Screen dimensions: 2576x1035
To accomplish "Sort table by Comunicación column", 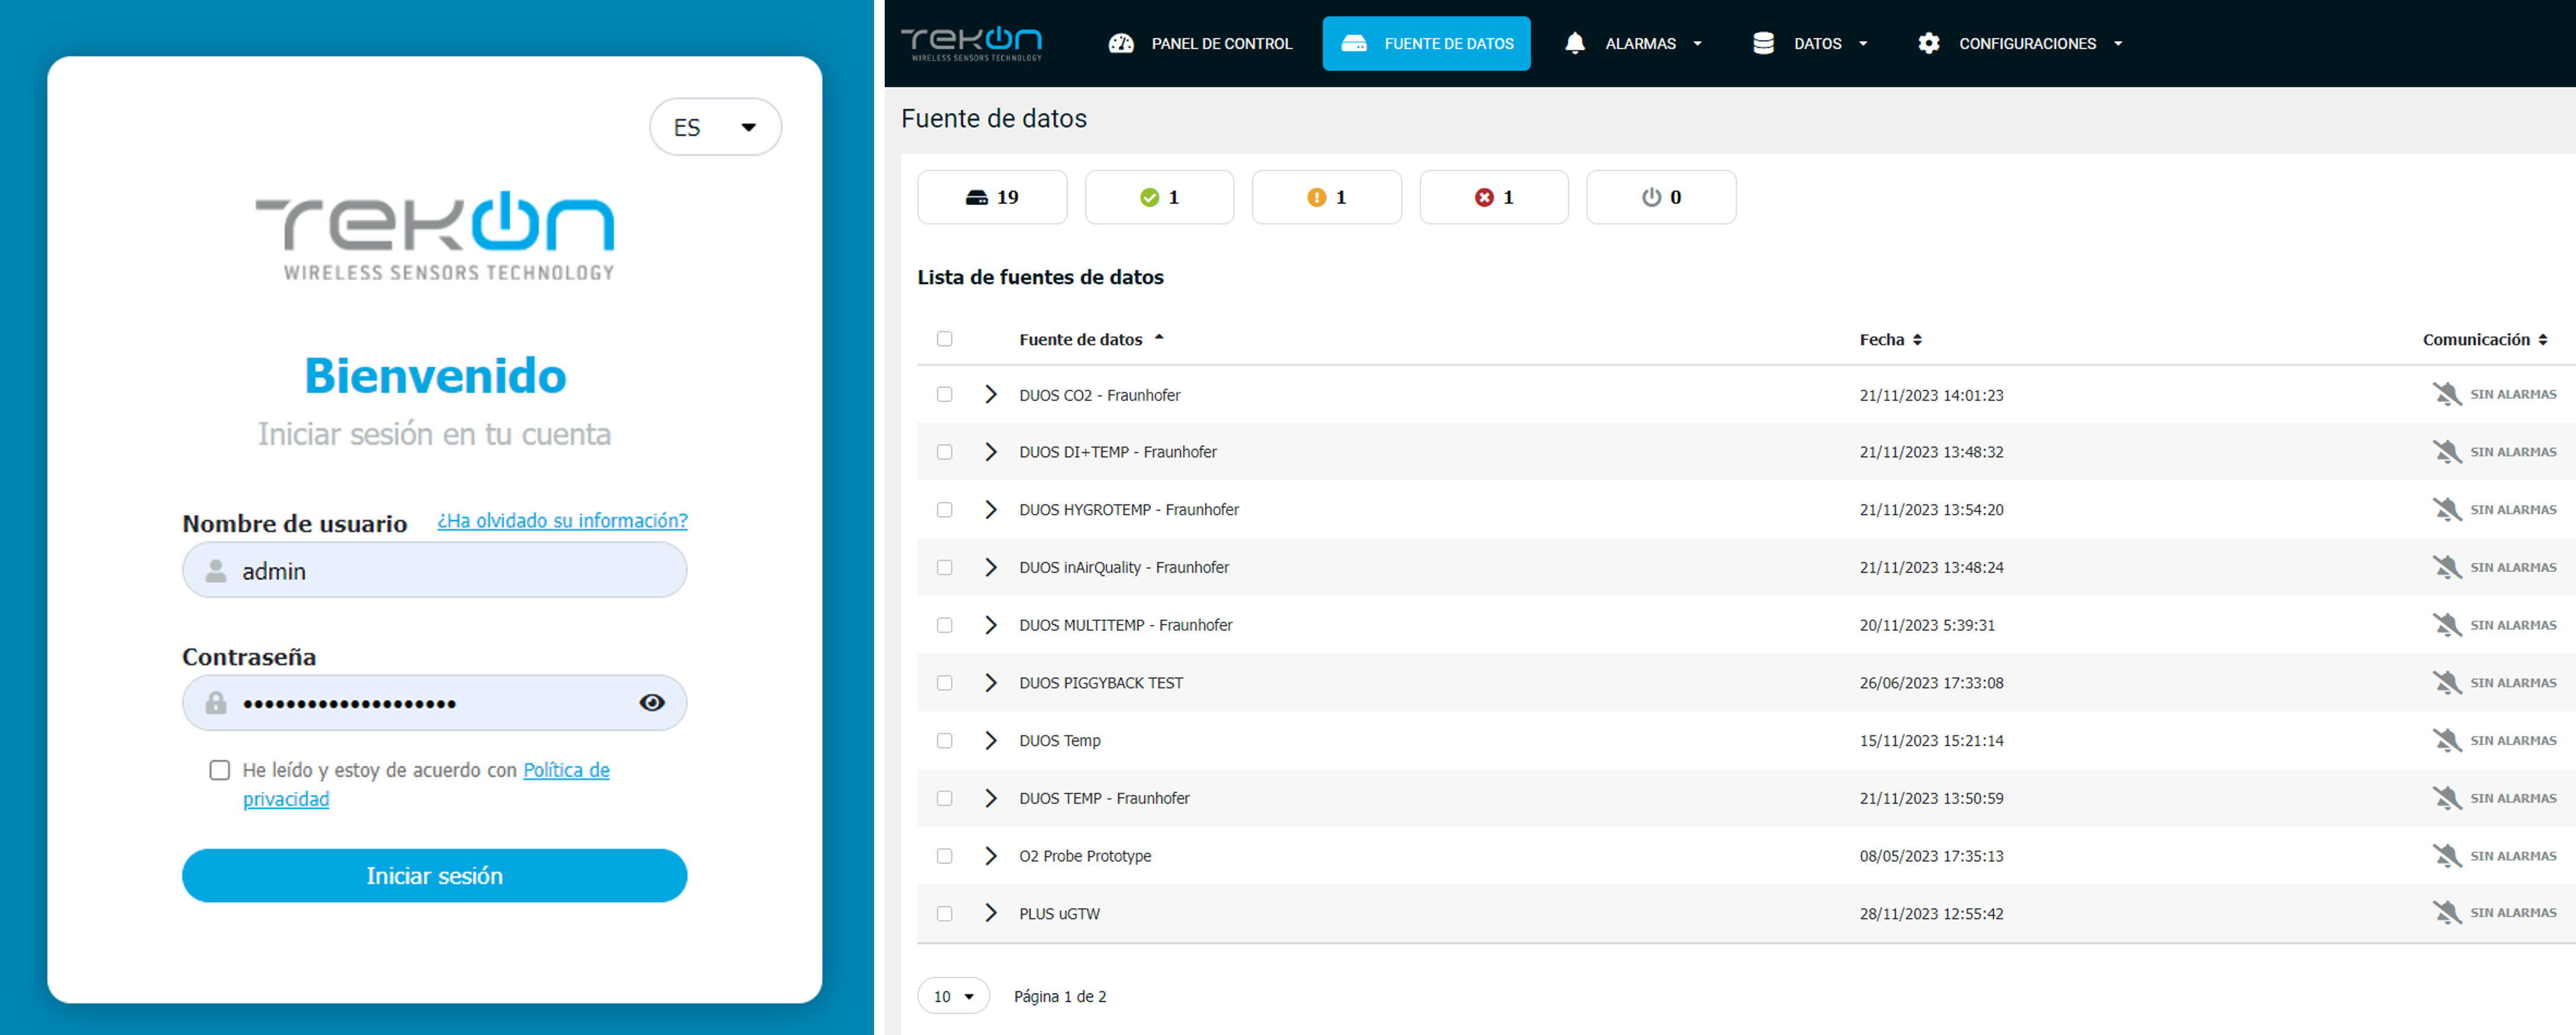I will click(2485, 339).
